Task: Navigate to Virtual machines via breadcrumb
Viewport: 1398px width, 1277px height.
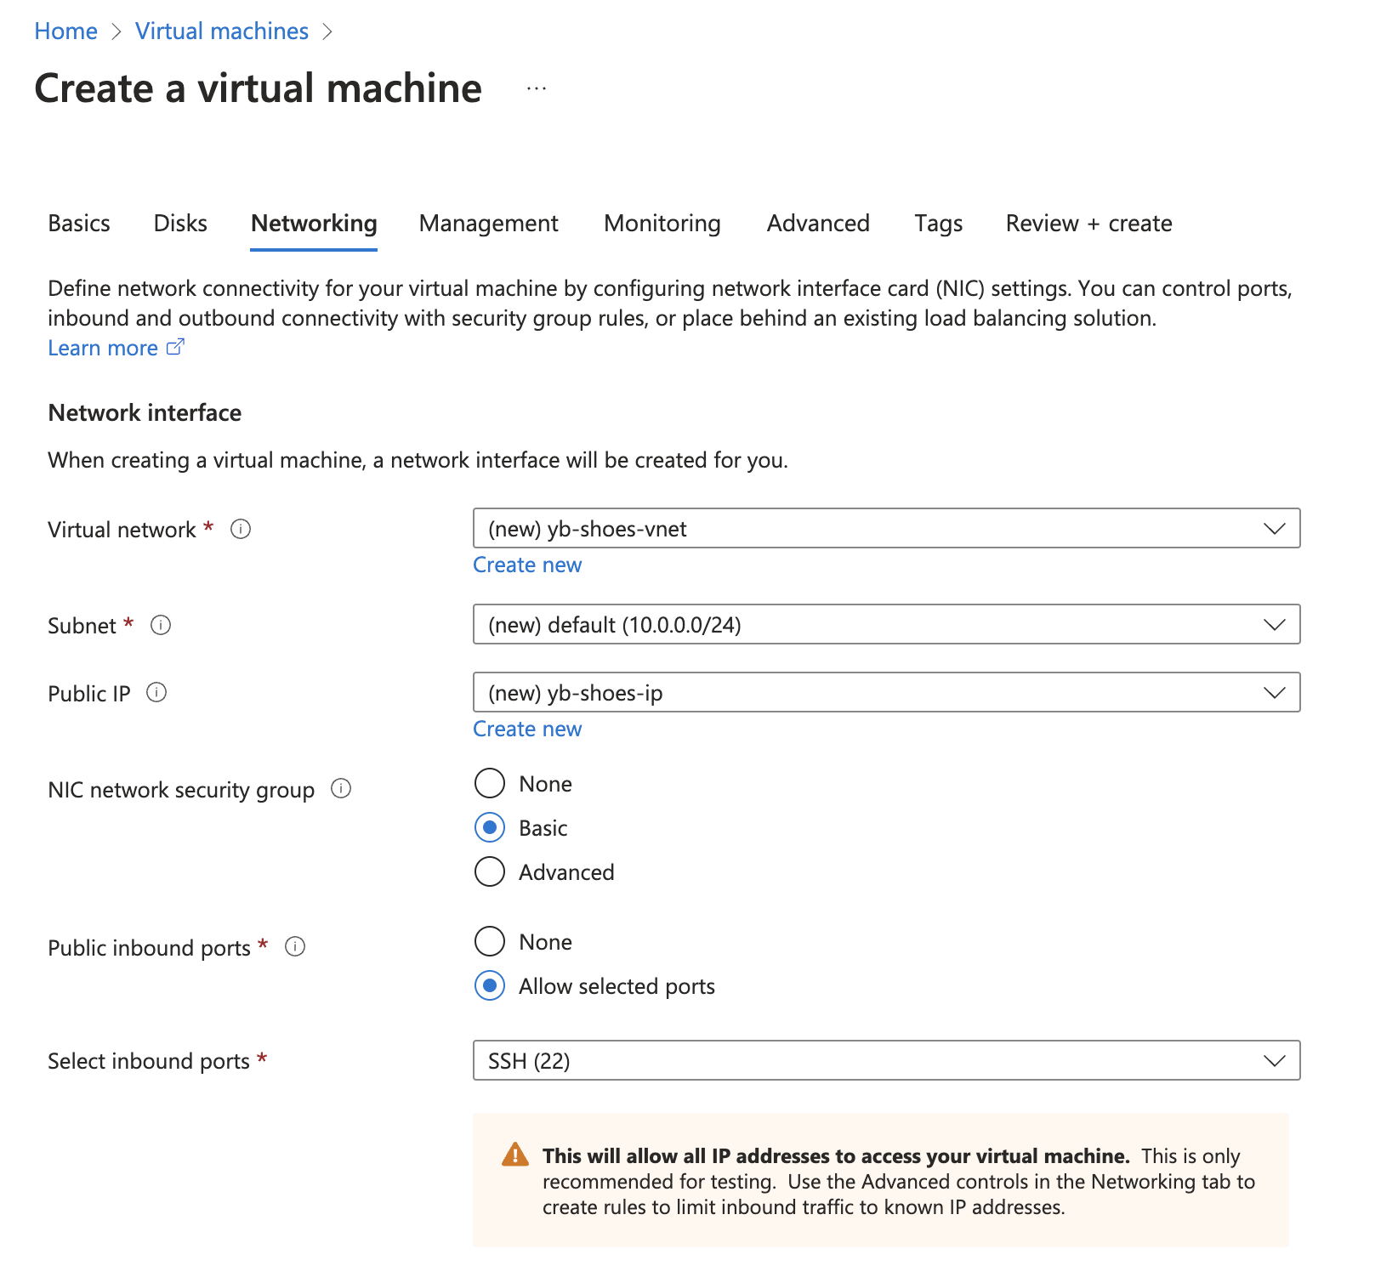Action: (x=221, y=31)
